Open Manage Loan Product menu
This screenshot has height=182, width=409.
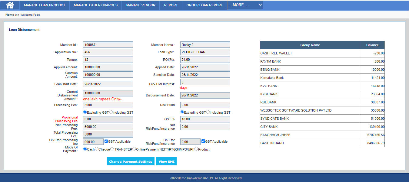click(45, 5)
